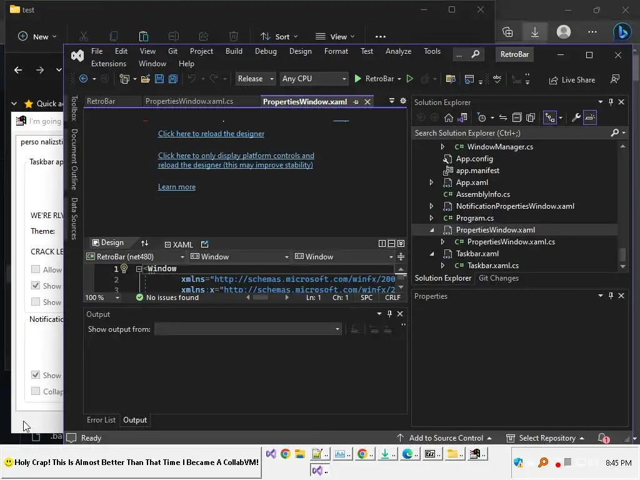This screenshot has width=640, height=480.
Task: Expand the WindowManager.cs tree node
Action: click(442, 146)
